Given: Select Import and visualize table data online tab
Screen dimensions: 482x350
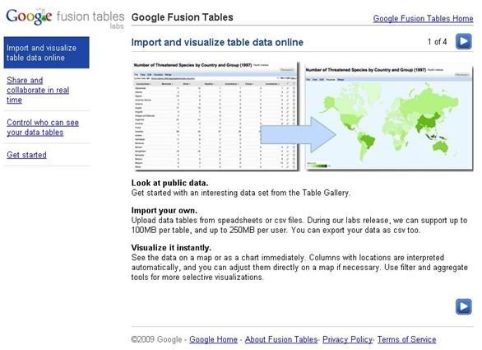Looking at the screenshot, I should (x=46, y=53).
